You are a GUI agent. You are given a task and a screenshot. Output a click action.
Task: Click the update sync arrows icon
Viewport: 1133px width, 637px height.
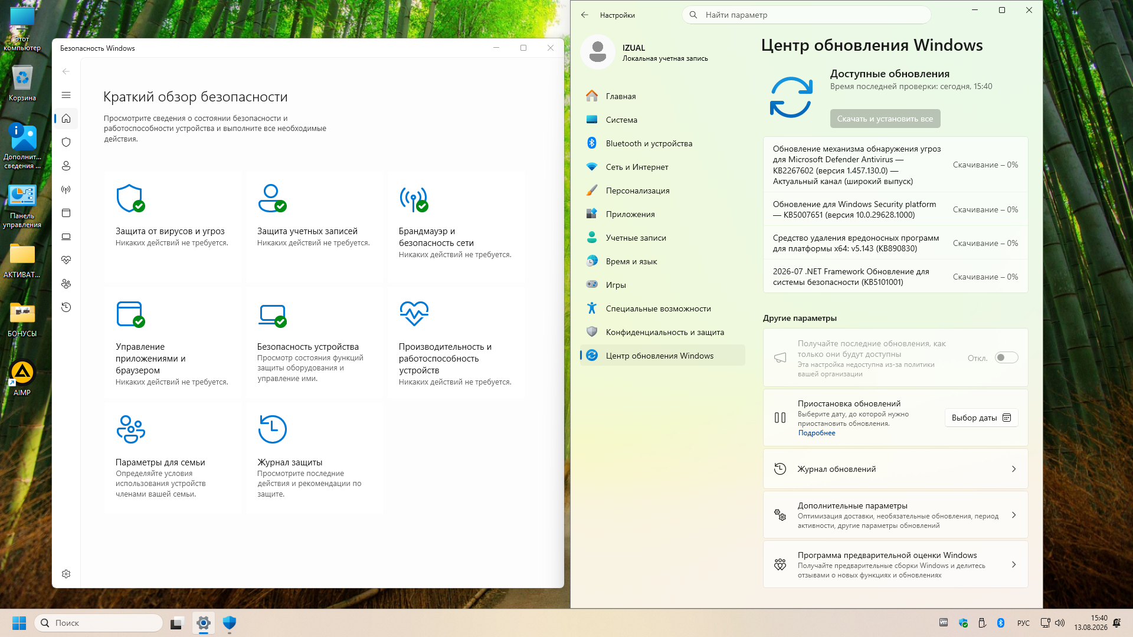pyautogui.click(x=791, y=97)
